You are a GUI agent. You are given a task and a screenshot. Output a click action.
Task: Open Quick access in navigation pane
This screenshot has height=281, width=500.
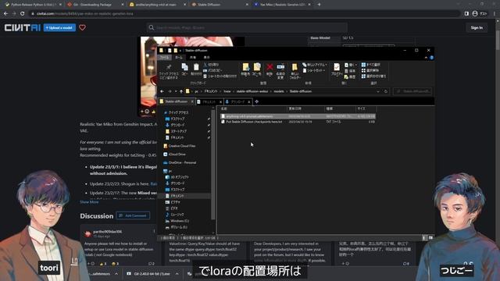tap(176, 112)
